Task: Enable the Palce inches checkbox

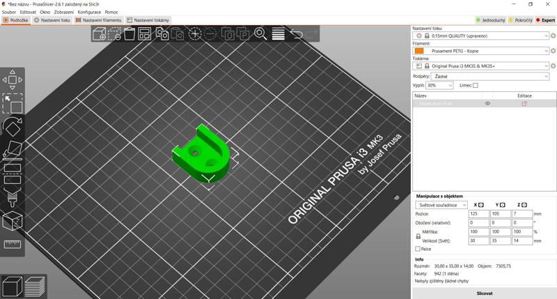Action: [418, 249]
